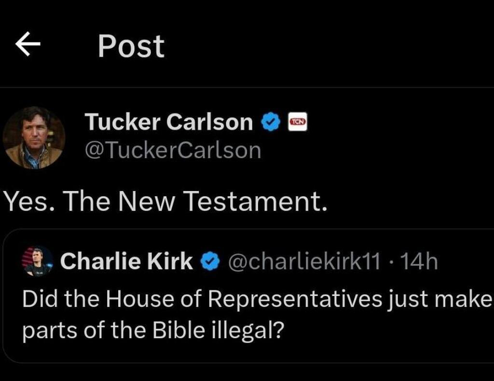
Task: Click the Tucker Carlson display name
Action: pyautogui.click(x=168, y=122)
